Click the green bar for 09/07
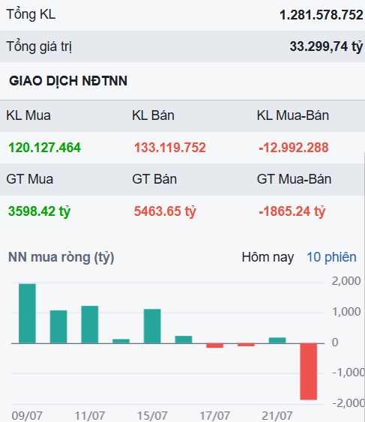Viewport: 365px width, 422px height. [27, 313]
